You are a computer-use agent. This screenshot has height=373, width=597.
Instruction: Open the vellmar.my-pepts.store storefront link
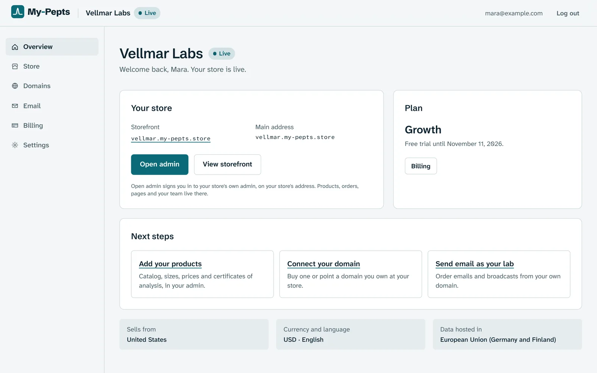click(171, 139)
